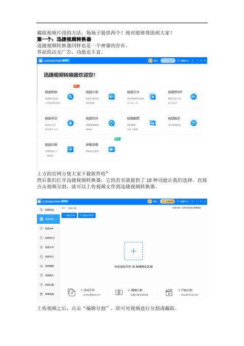Open 视频转换 card icon on welcome screen
This screenshot has height=346, width=244.
[x=70, y=97]
